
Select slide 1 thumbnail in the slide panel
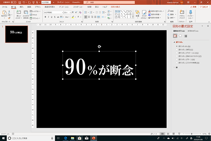tap(17, 34)
